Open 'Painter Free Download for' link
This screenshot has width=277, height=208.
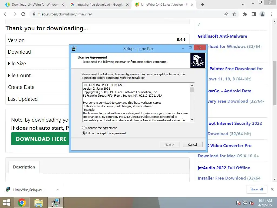(x=236, y=69)
